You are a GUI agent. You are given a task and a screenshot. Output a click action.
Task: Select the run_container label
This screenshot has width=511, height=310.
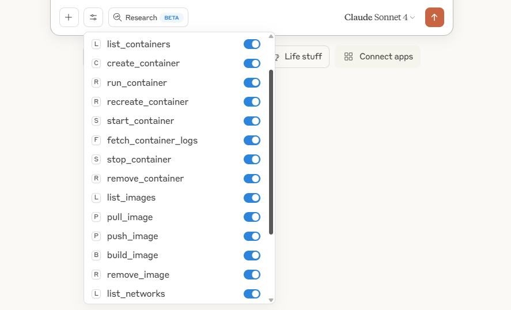137,82
